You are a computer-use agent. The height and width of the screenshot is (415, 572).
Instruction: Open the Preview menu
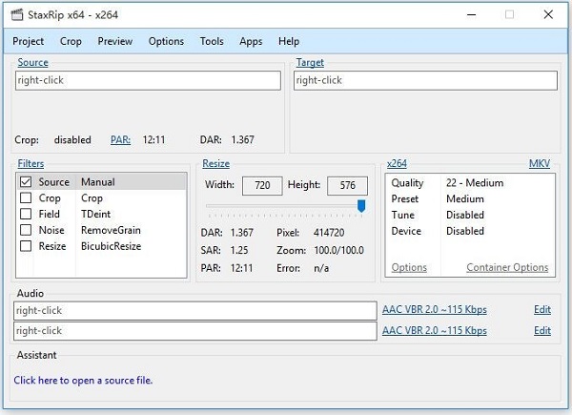tap(115, 41)
